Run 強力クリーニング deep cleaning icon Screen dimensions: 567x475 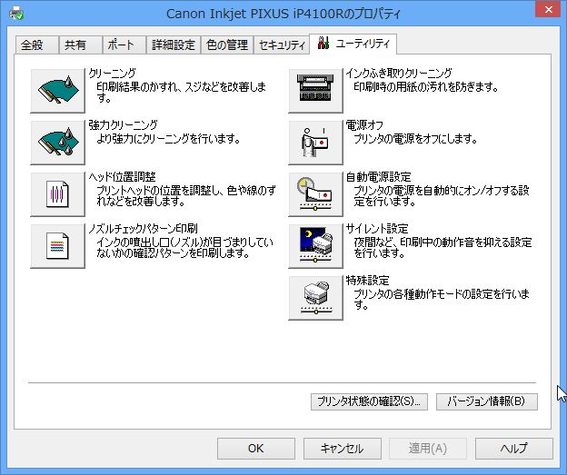pos(58,143)
